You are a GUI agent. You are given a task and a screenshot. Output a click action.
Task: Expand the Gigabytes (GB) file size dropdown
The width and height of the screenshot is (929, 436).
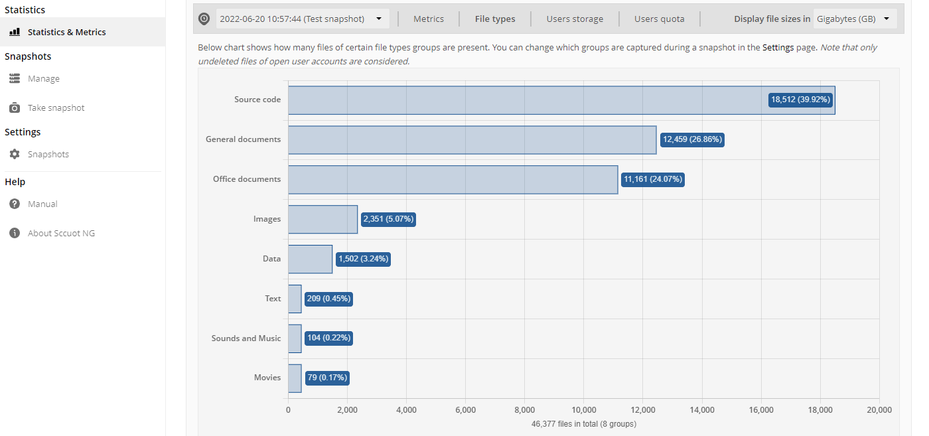(x=855, y=19)
